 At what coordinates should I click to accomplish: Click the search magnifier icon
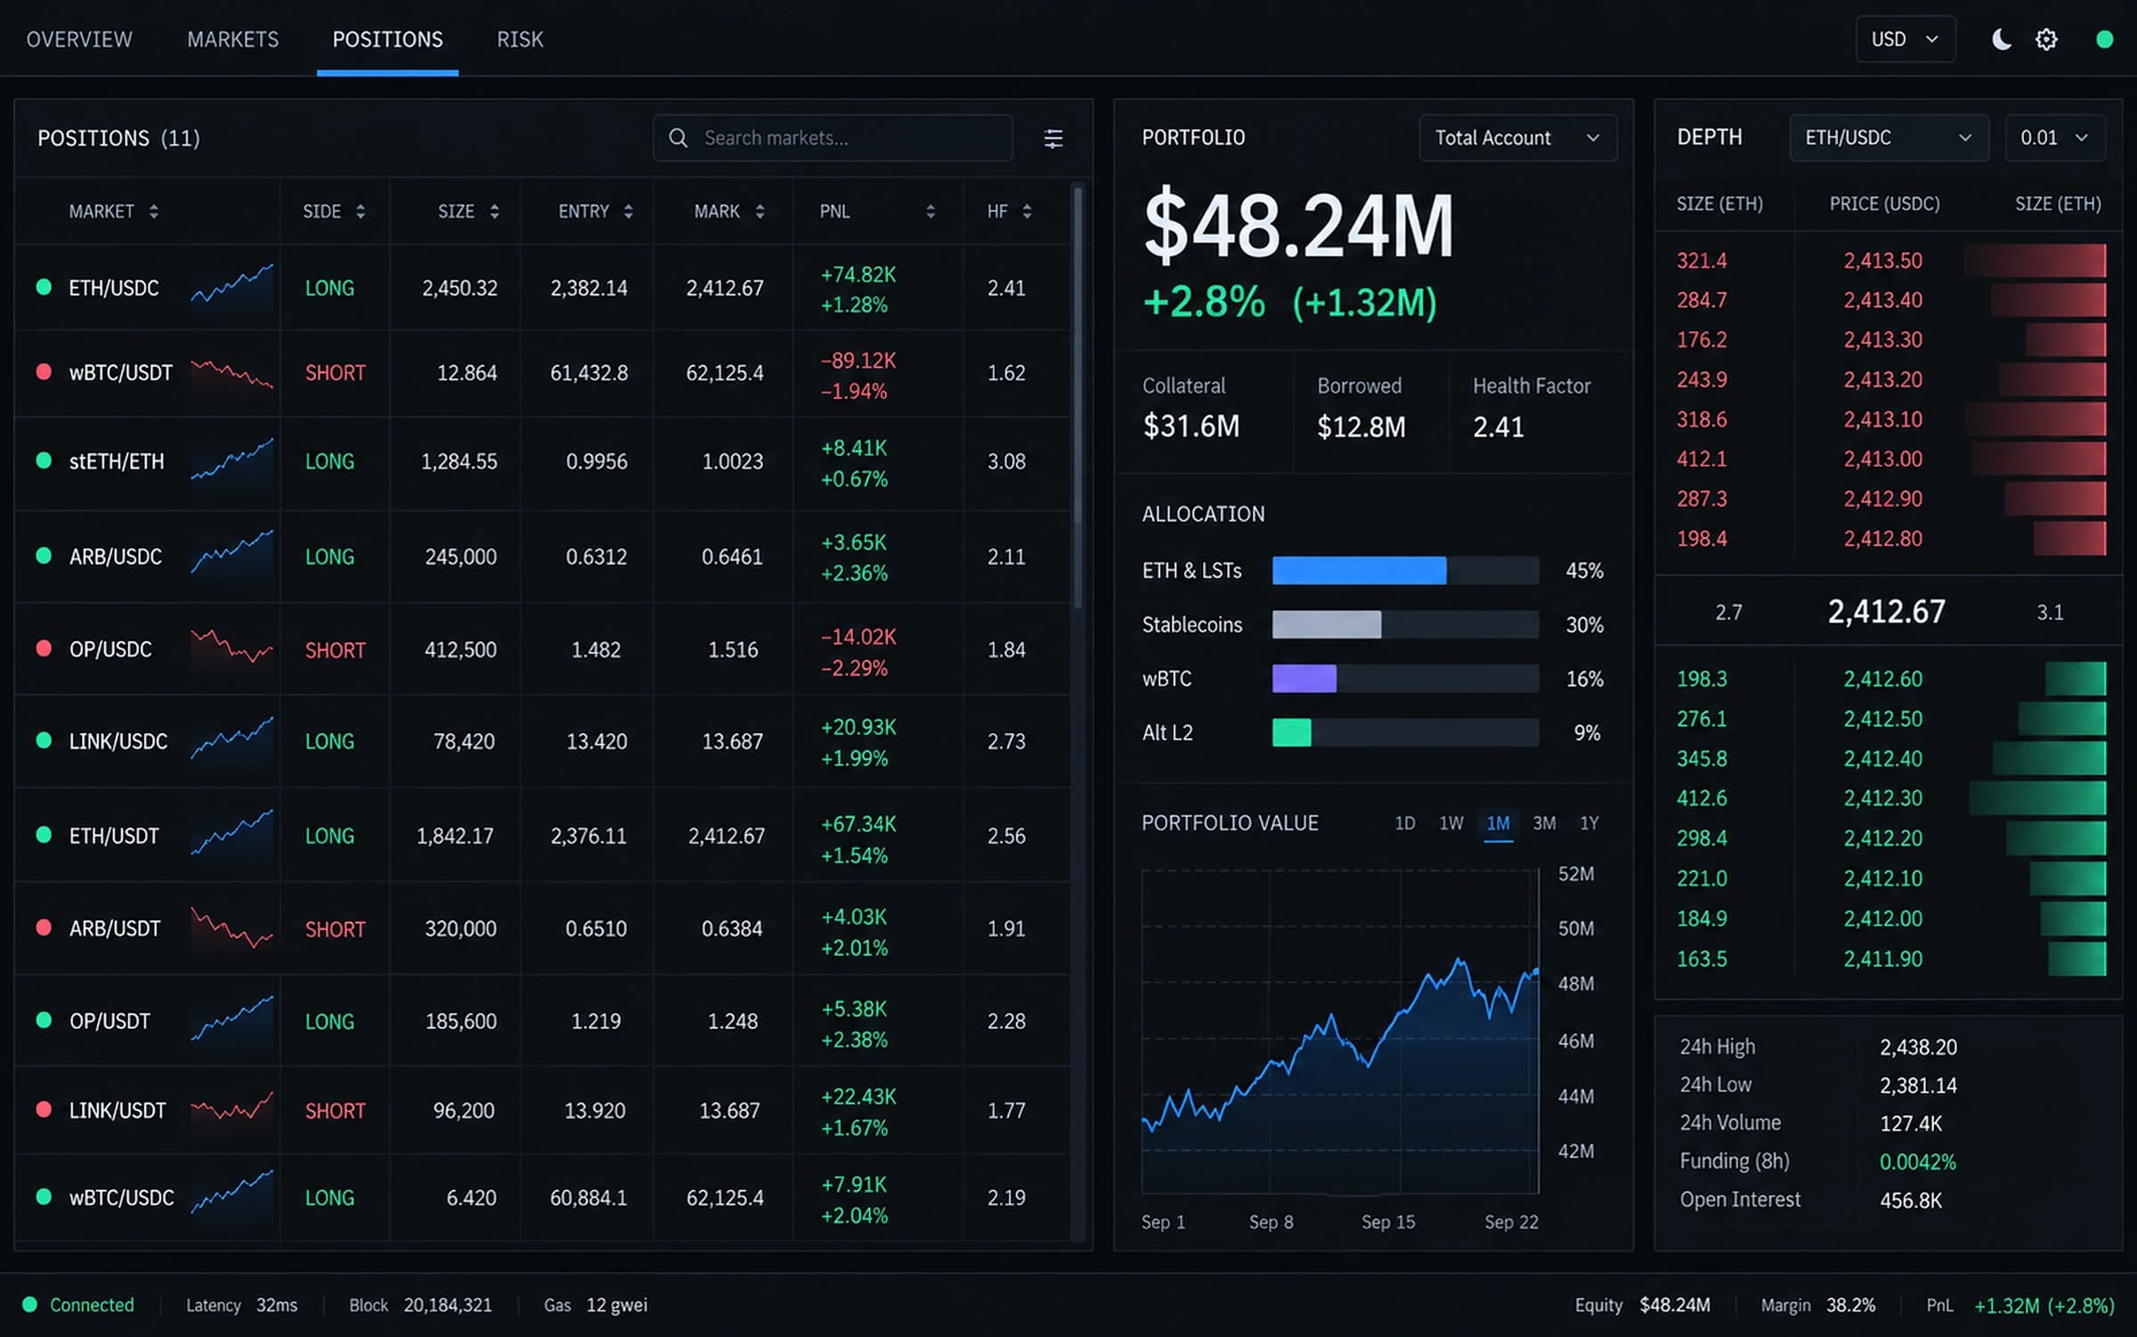(678, 138)
